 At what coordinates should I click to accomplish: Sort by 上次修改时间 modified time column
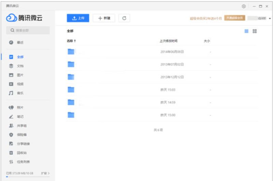tap(169, 41)
